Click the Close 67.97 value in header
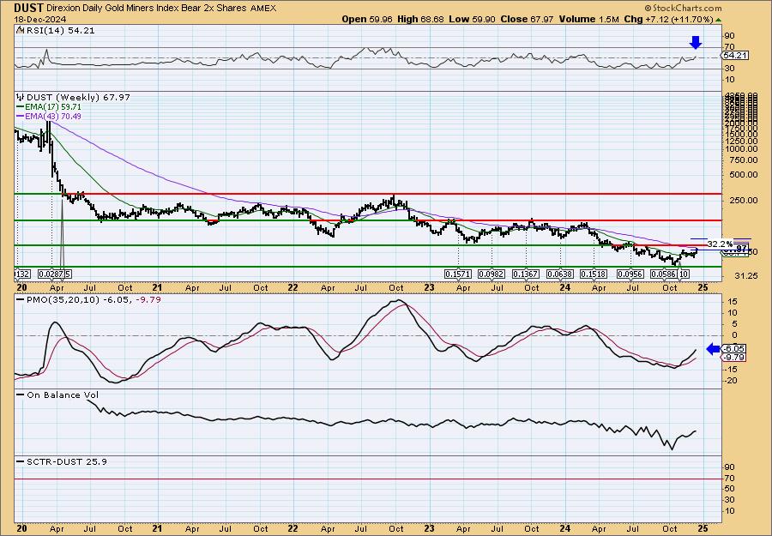 click(x=527, y=19)
